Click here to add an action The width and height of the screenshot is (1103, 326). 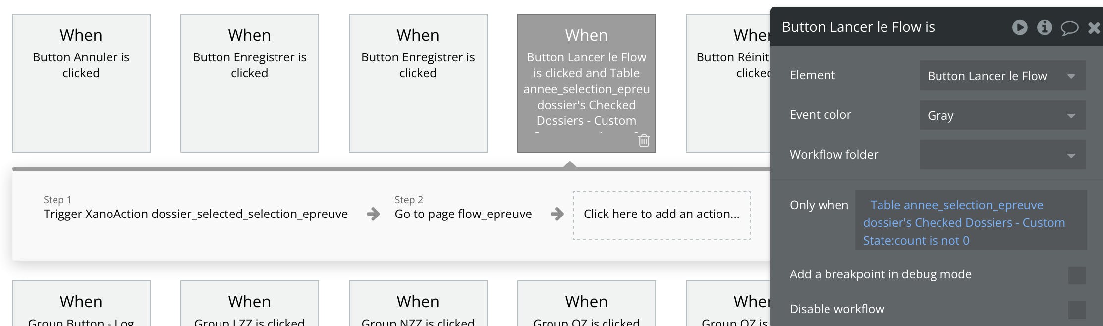pos(661,215)
